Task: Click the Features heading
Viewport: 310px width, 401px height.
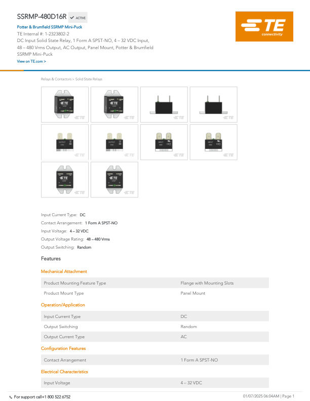Action: pyautogui.click(x=51, y=259)
